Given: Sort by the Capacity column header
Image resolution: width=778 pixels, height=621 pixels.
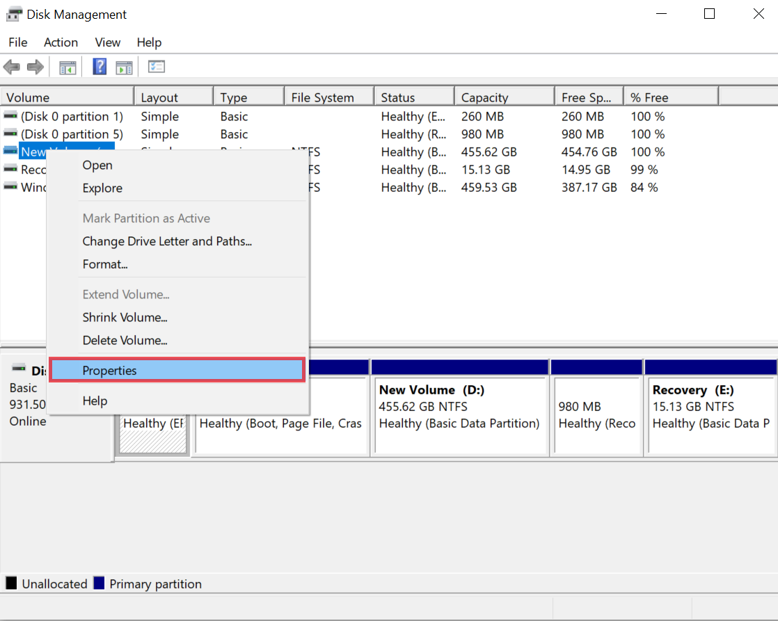Looking at the screenshot, I should click(x=505, y=97).
